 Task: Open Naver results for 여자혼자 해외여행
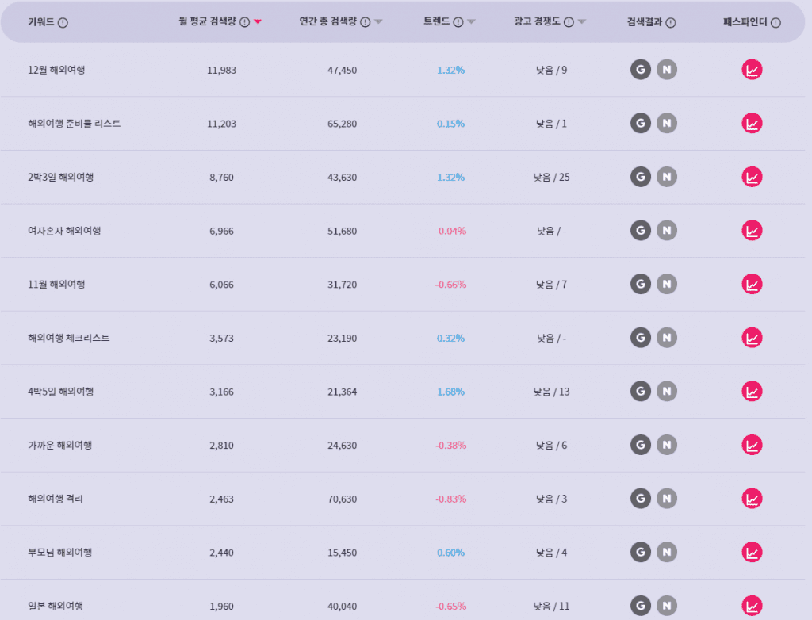click(667, 231)
